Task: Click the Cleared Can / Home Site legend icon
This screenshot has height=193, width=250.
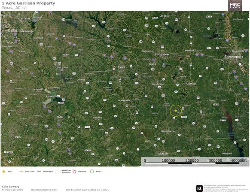Action: pyautogui.click(x=57, y=172)
